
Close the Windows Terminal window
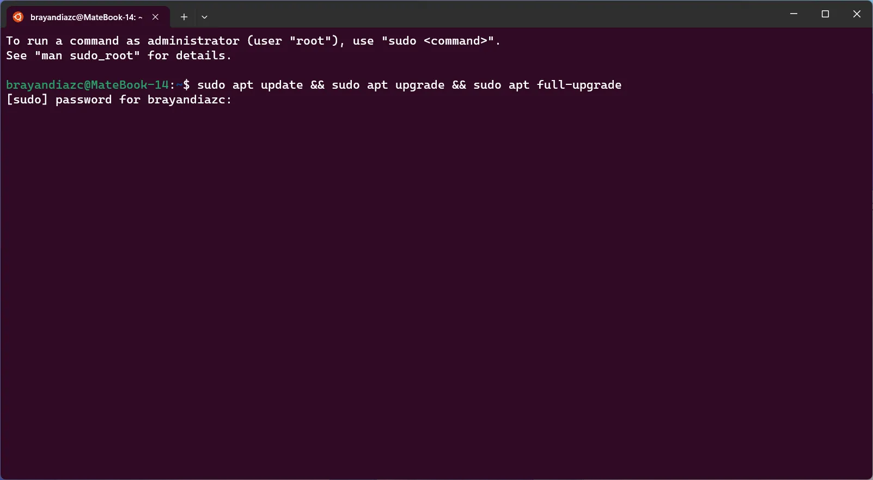857,14
